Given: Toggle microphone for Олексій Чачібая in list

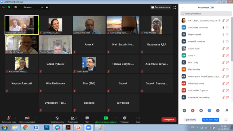Looking at the screenshot, I should click(223, 41).
